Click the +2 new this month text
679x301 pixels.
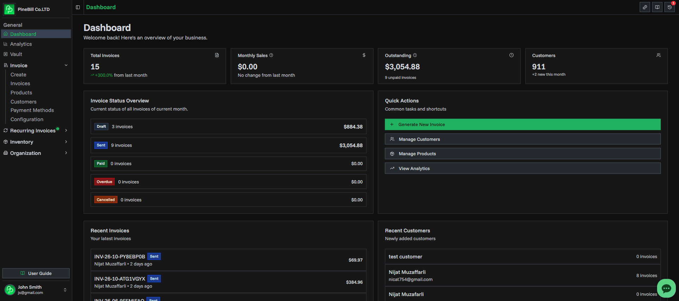tap(549, 74)
